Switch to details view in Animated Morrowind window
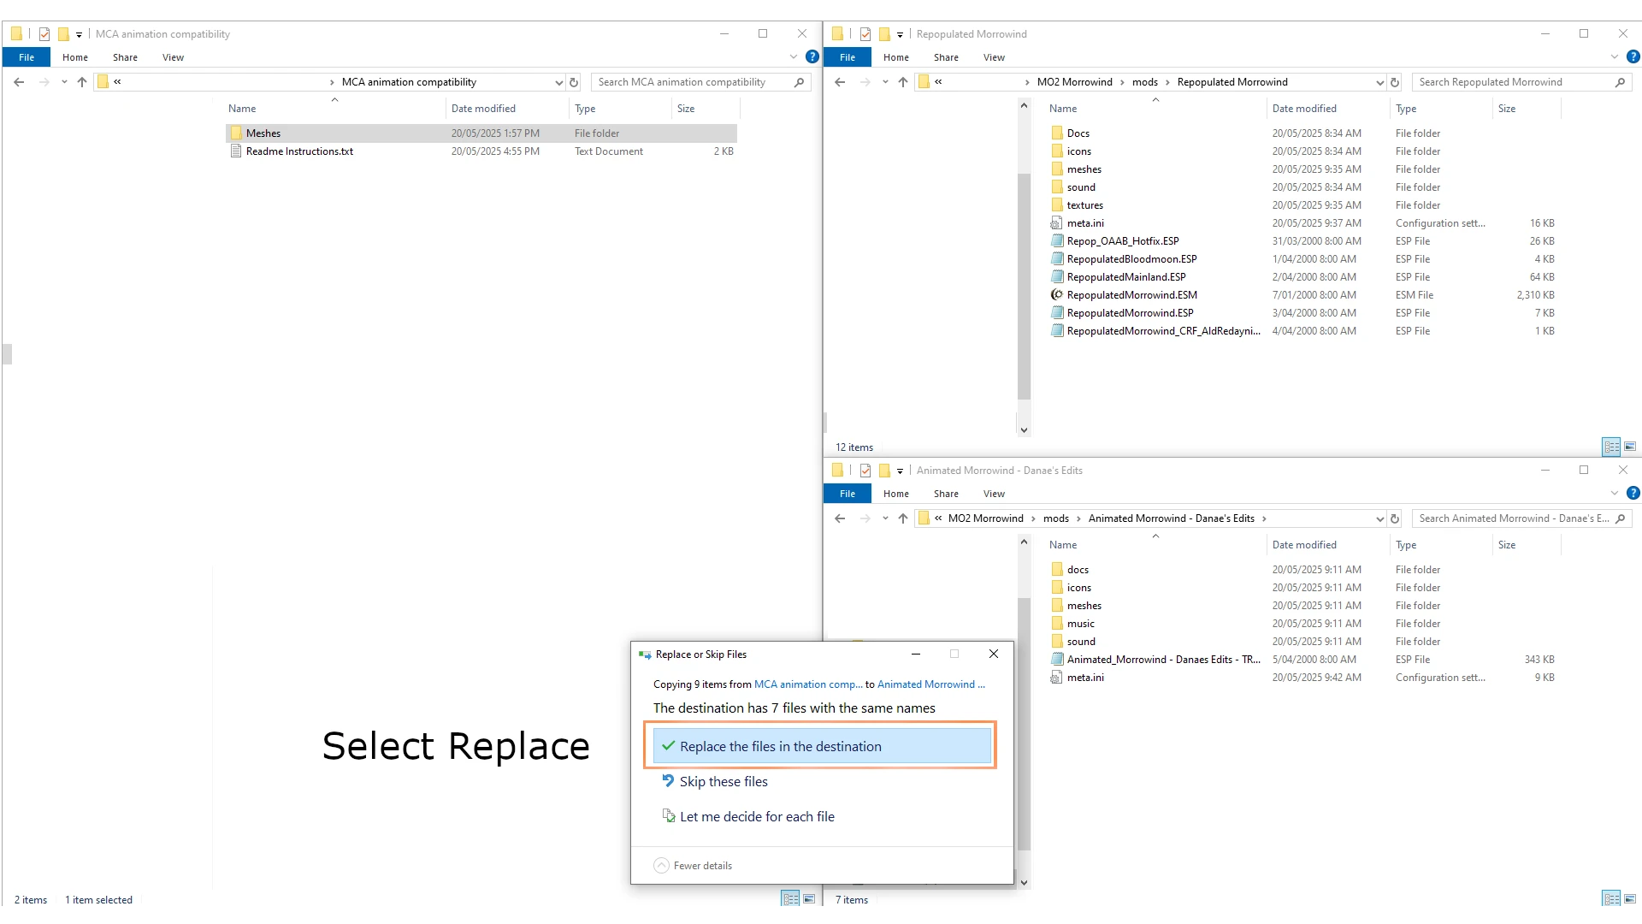Image resolution: width=1642 pixels, height=924 pixels. pyautogui.click(x=1611, y=898)
